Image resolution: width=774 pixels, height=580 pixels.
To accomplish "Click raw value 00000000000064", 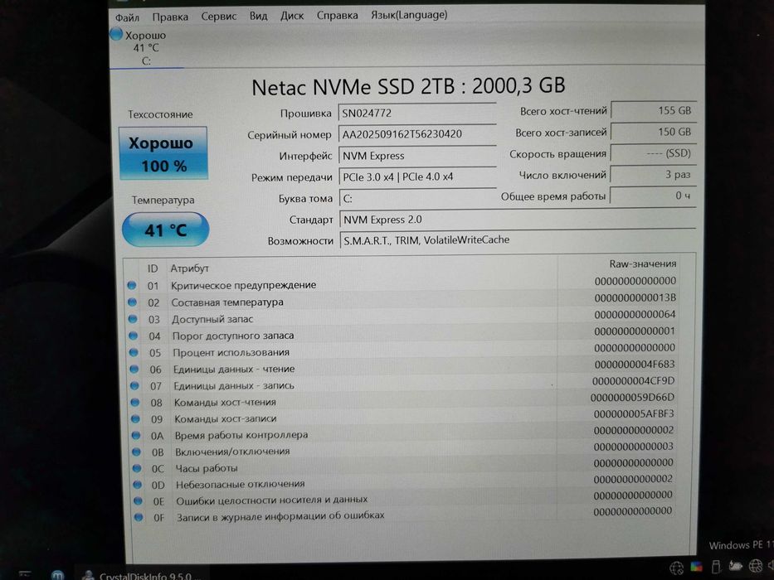I will click(x=635, y=314).
